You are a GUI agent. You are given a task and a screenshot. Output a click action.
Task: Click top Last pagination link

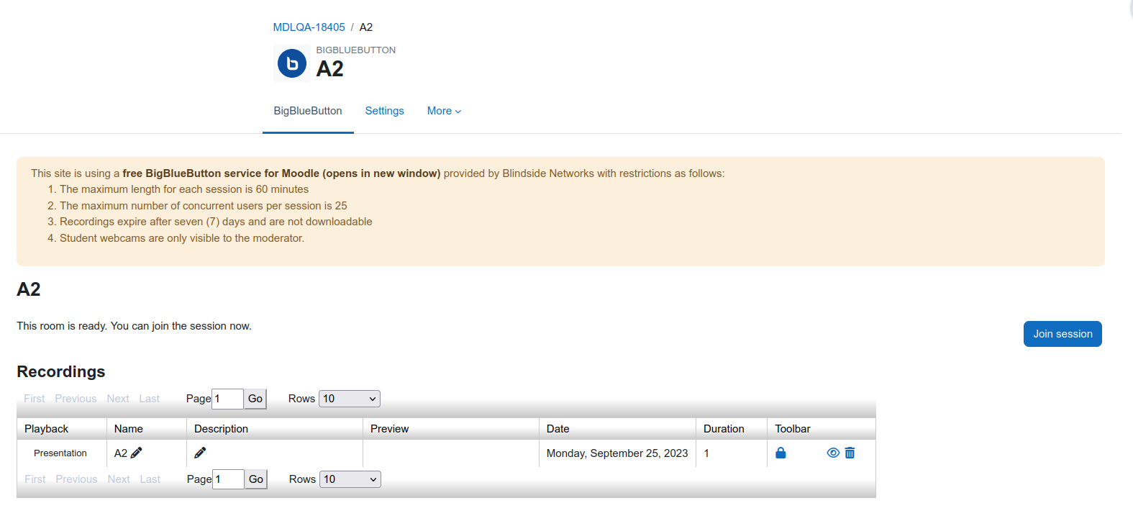[x=150, y=399]
